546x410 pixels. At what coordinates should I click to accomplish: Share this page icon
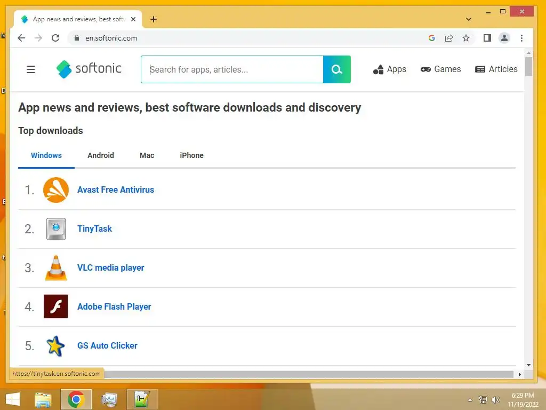pyautogui.click(x=449, y=38)
